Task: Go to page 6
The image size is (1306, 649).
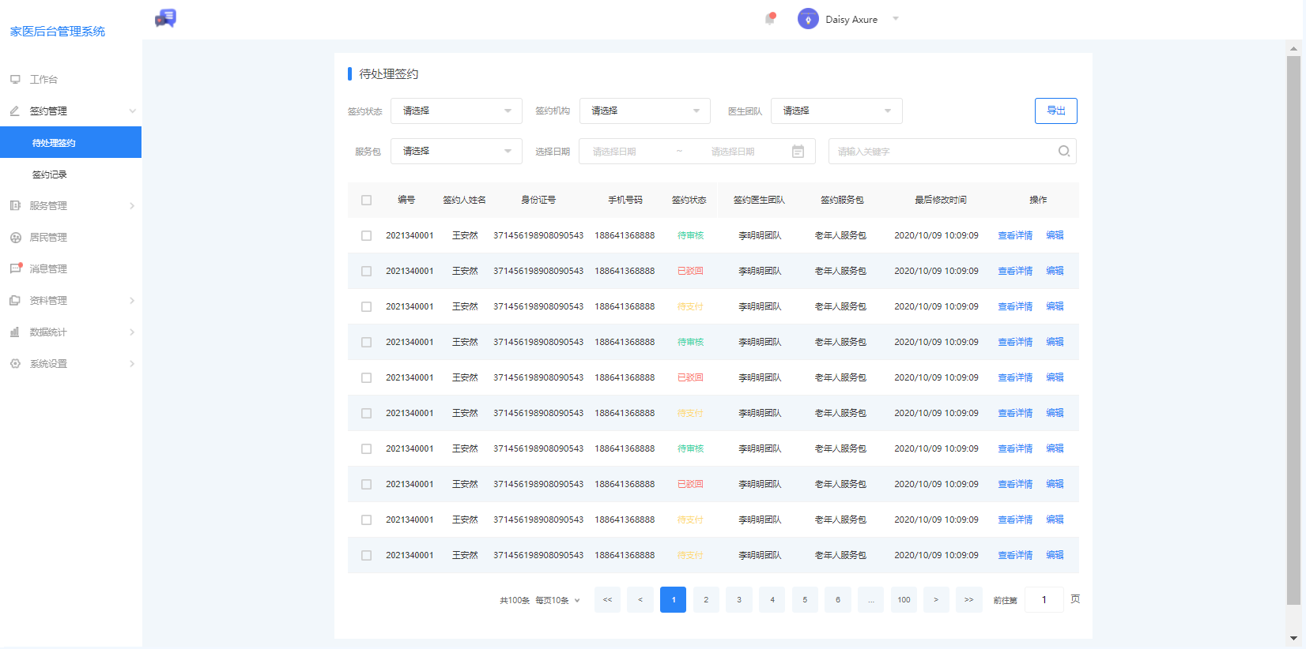Action: point(838,599)
